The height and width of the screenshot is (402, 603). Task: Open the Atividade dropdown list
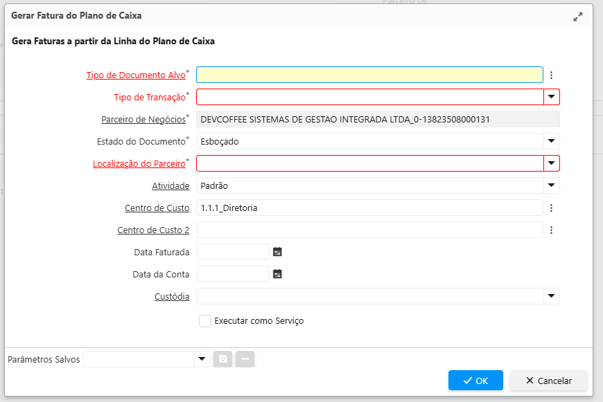click(x=552, y=185)
